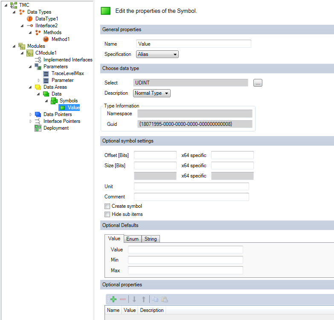This screenshot has width=334, height=320.
Task: Click the DataType1 orange T icon
Action: pyautogui.click(x=29, y=19)
